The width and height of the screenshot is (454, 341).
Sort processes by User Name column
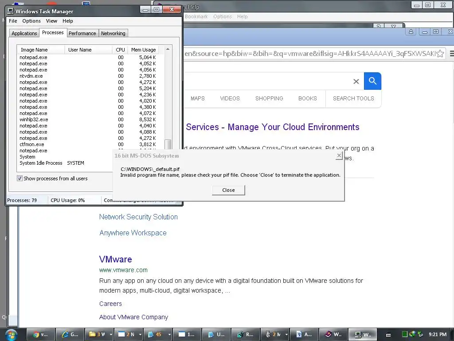[x=88, y=50]
